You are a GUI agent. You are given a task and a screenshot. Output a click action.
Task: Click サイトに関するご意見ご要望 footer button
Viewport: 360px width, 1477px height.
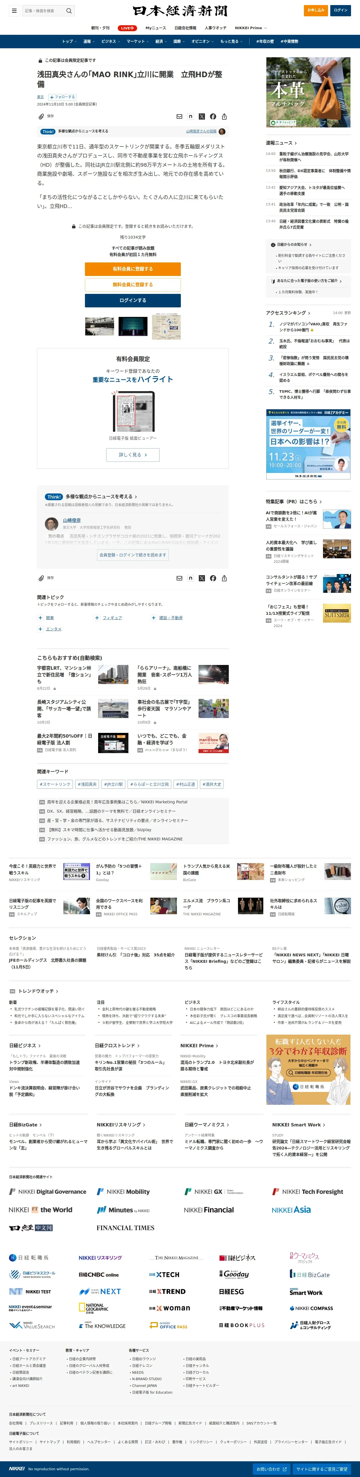[322, 1469]
